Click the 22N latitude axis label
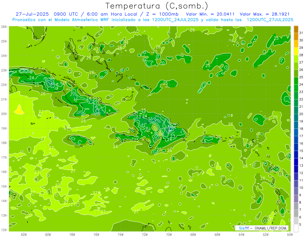The height and width of the screenshot is (238, 308). pos(4,85)
